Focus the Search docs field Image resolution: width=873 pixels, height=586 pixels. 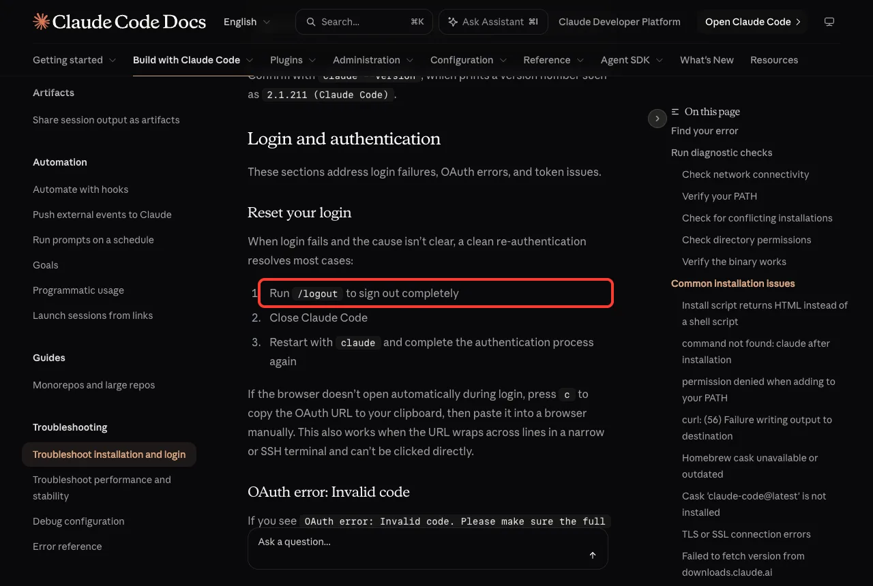tap(365, 22)
